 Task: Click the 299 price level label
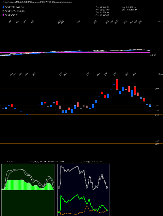[x=157, y=89]
